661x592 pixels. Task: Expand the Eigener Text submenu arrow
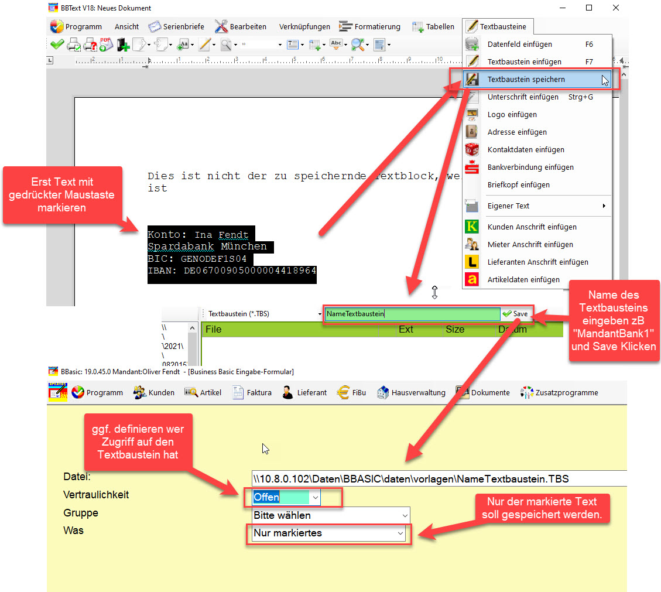tap(604, 206)
